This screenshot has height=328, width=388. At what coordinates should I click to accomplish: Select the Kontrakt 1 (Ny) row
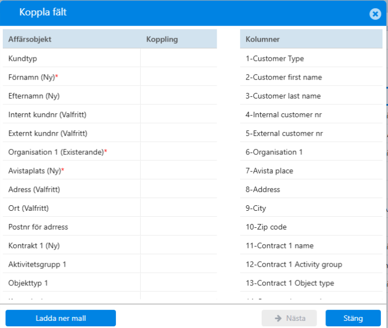click(110, 246)
